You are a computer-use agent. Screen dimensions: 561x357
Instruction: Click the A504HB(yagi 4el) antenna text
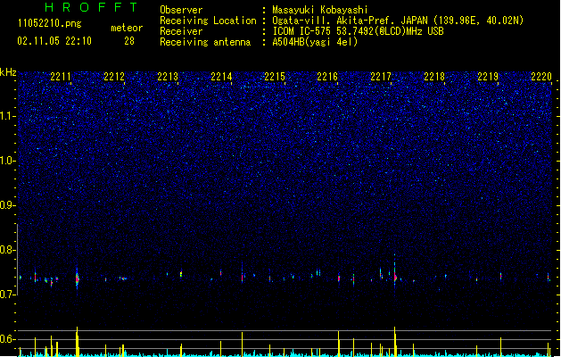coord(315,42)
